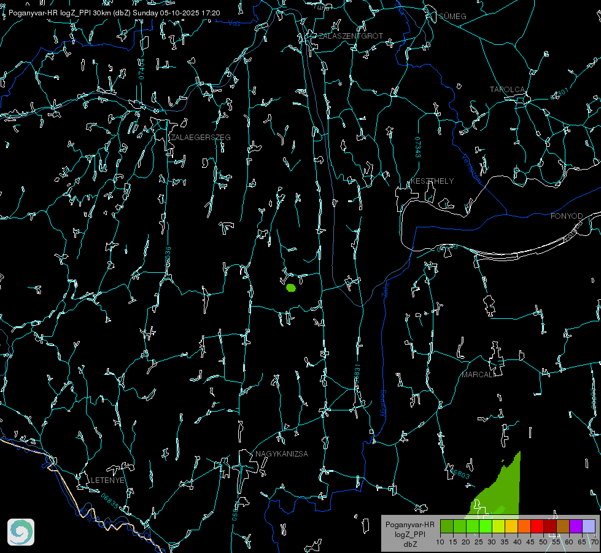Click the road number 07404 label

(x=142, y=69)
